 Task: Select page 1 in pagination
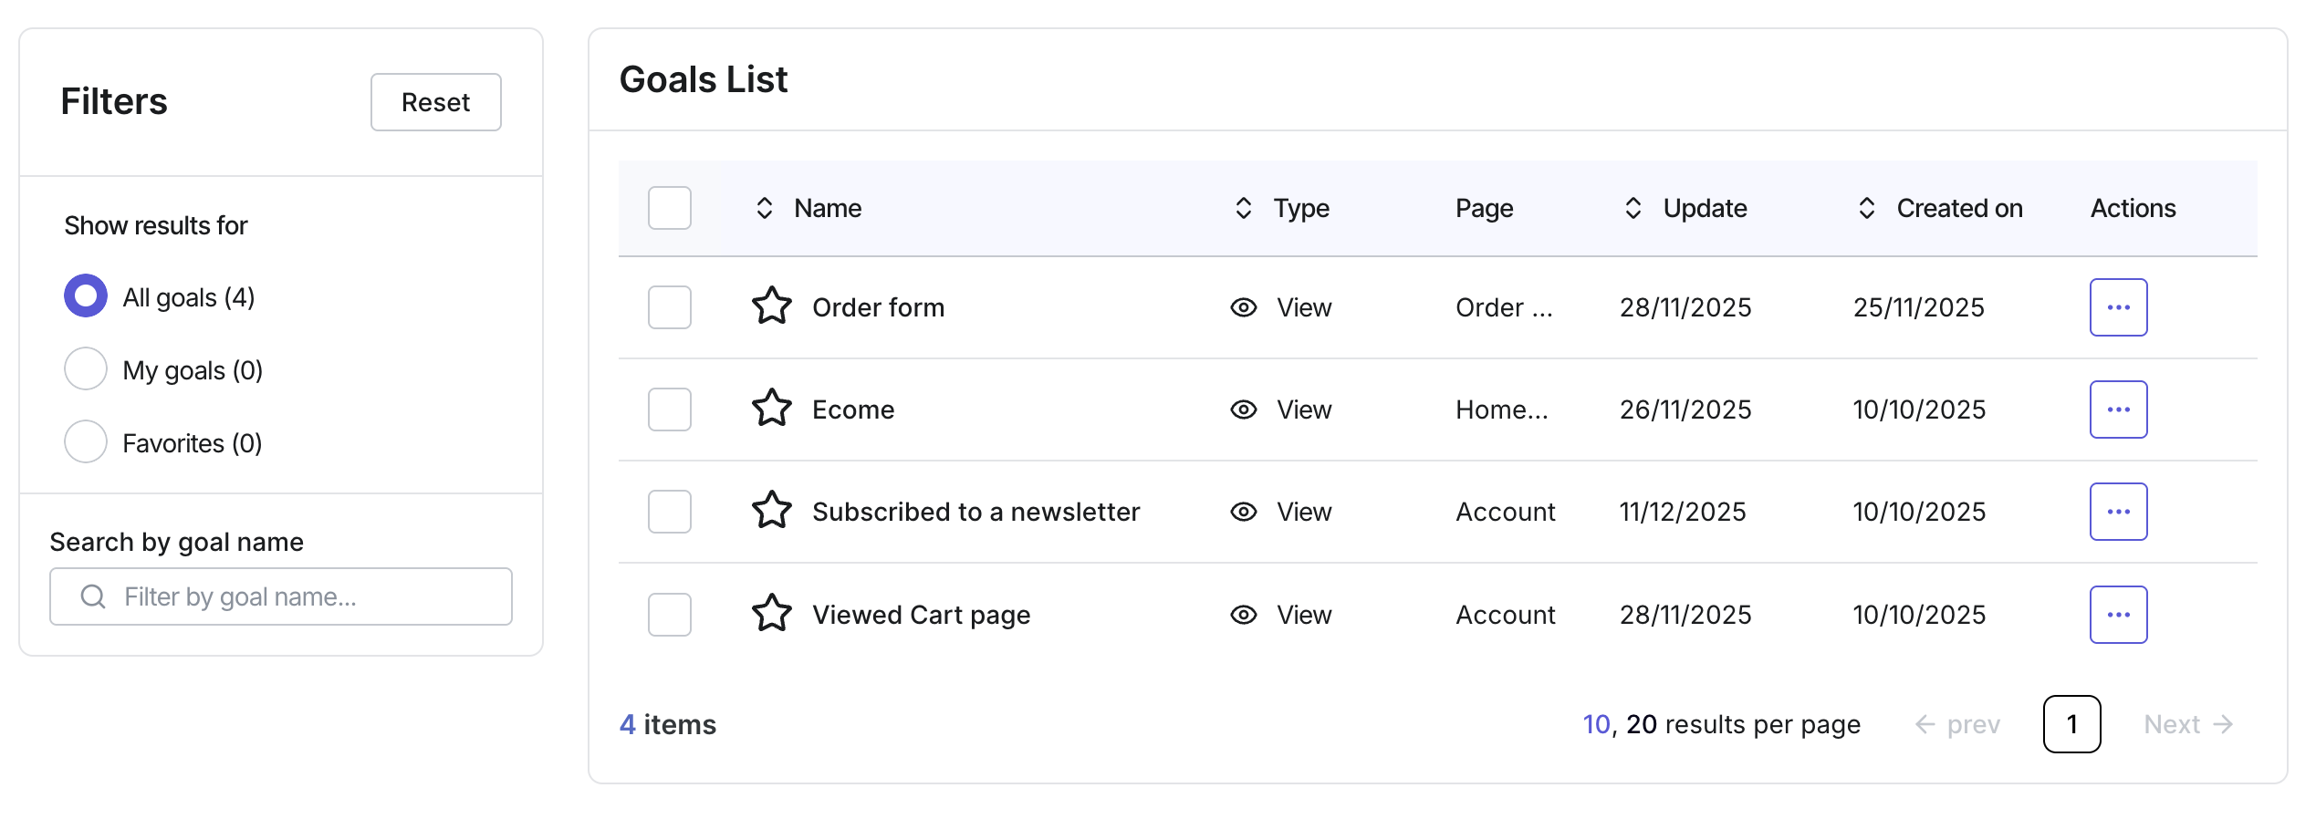(x=2071, y=724)
